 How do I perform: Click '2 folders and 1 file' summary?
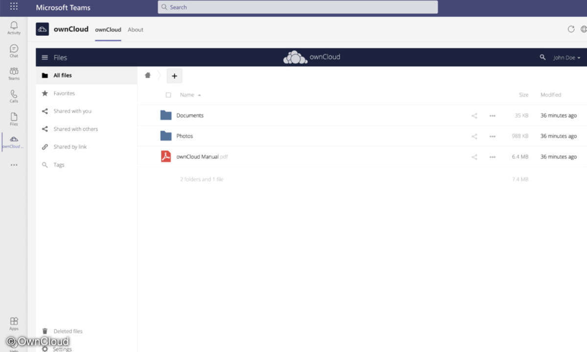point(202,179)
